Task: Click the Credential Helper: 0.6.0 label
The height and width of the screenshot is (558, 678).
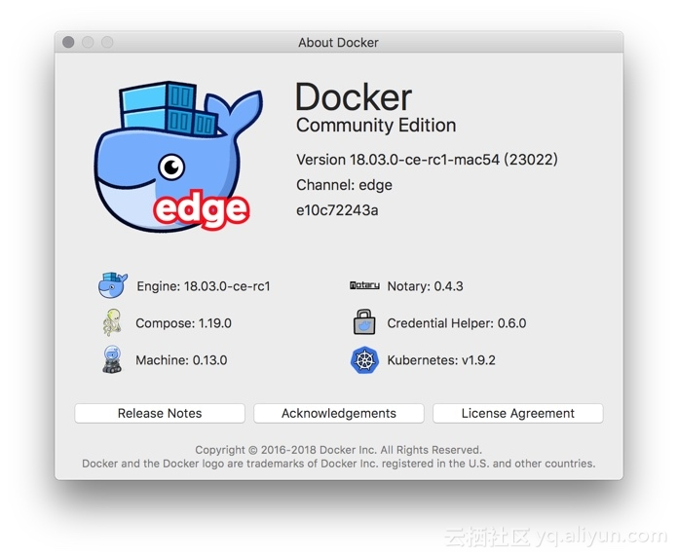Action: tap(457, 323)
